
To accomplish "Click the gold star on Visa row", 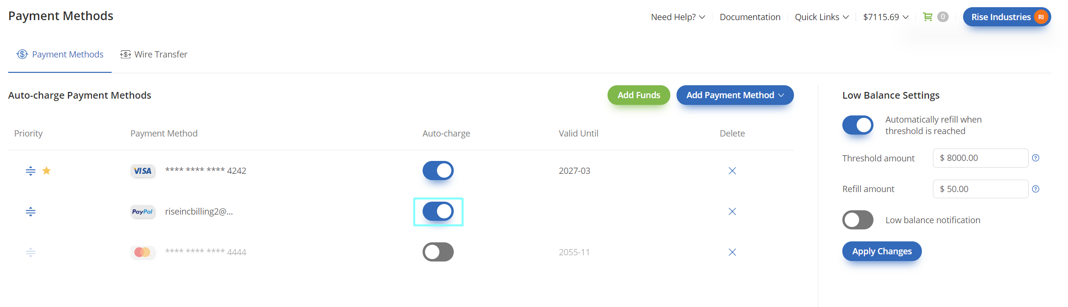I will (x=46, y=171).
